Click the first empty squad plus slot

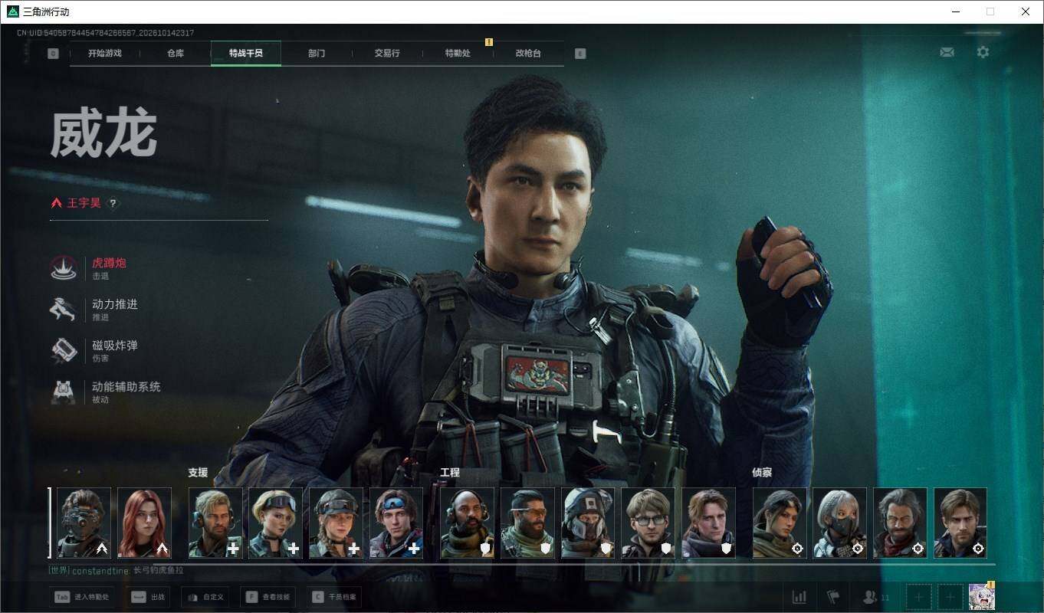coord(919,596)
